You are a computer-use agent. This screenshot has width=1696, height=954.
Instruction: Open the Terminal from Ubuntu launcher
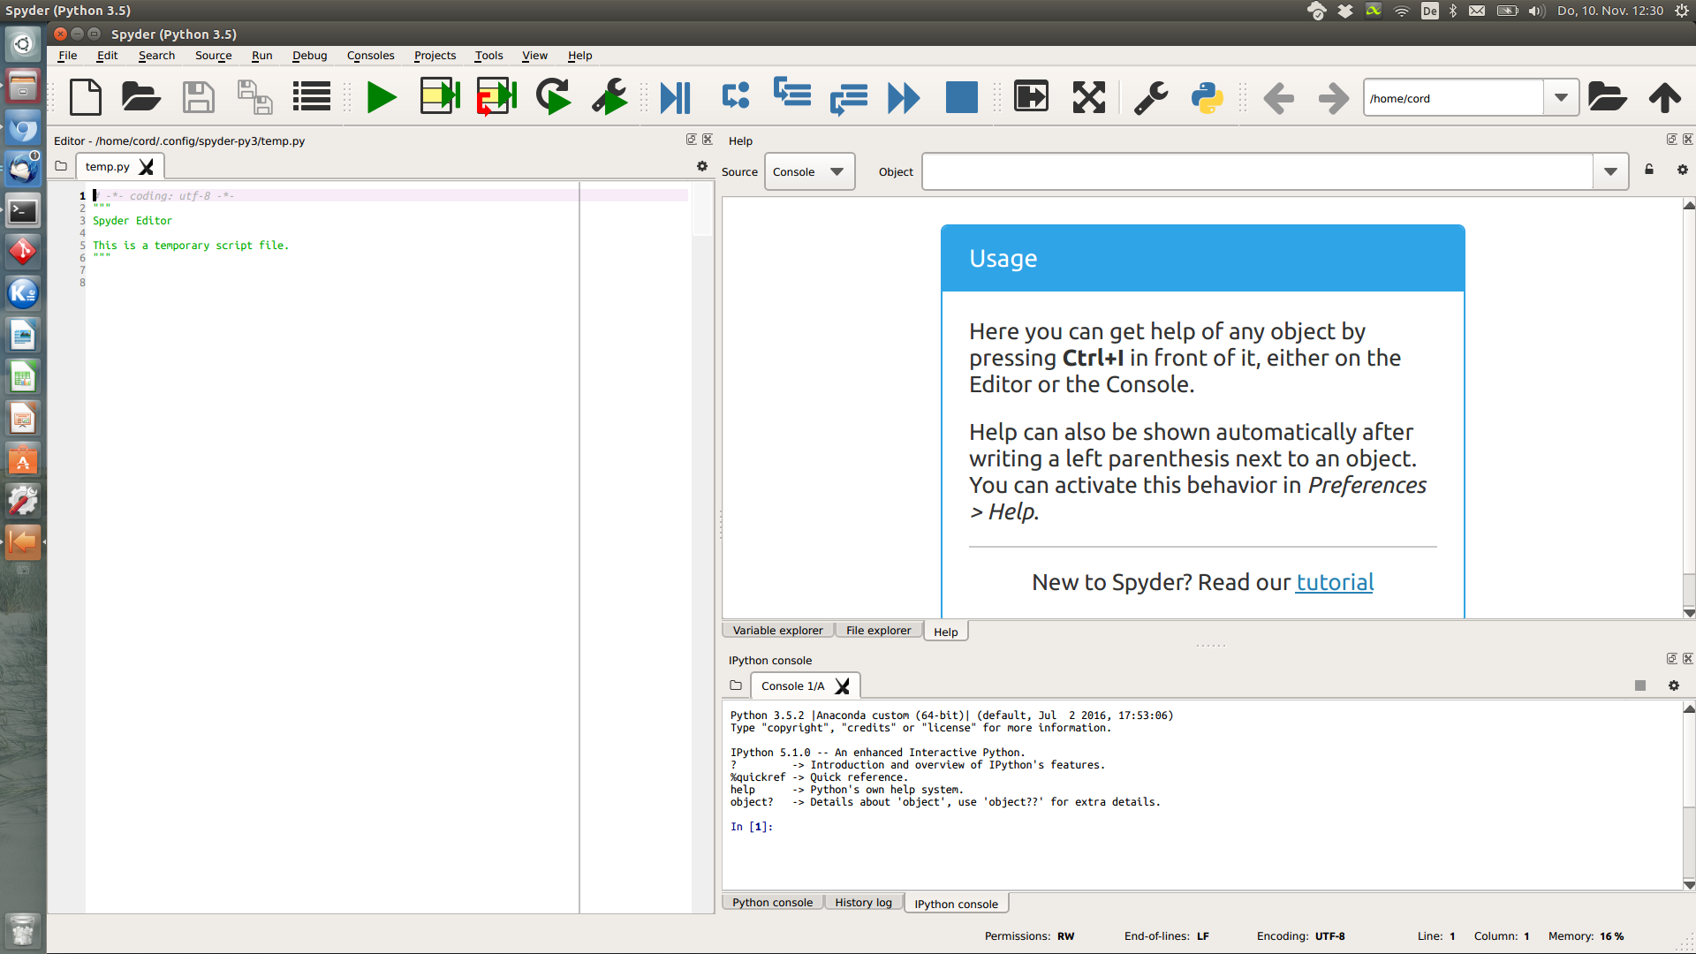tap(23, 211)
